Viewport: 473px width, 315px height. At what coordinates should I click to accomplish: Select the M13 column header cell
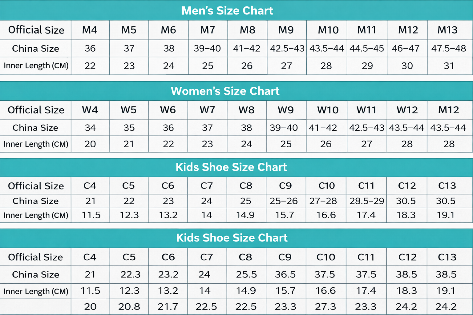pyautogui.click(x=447, y=30)
